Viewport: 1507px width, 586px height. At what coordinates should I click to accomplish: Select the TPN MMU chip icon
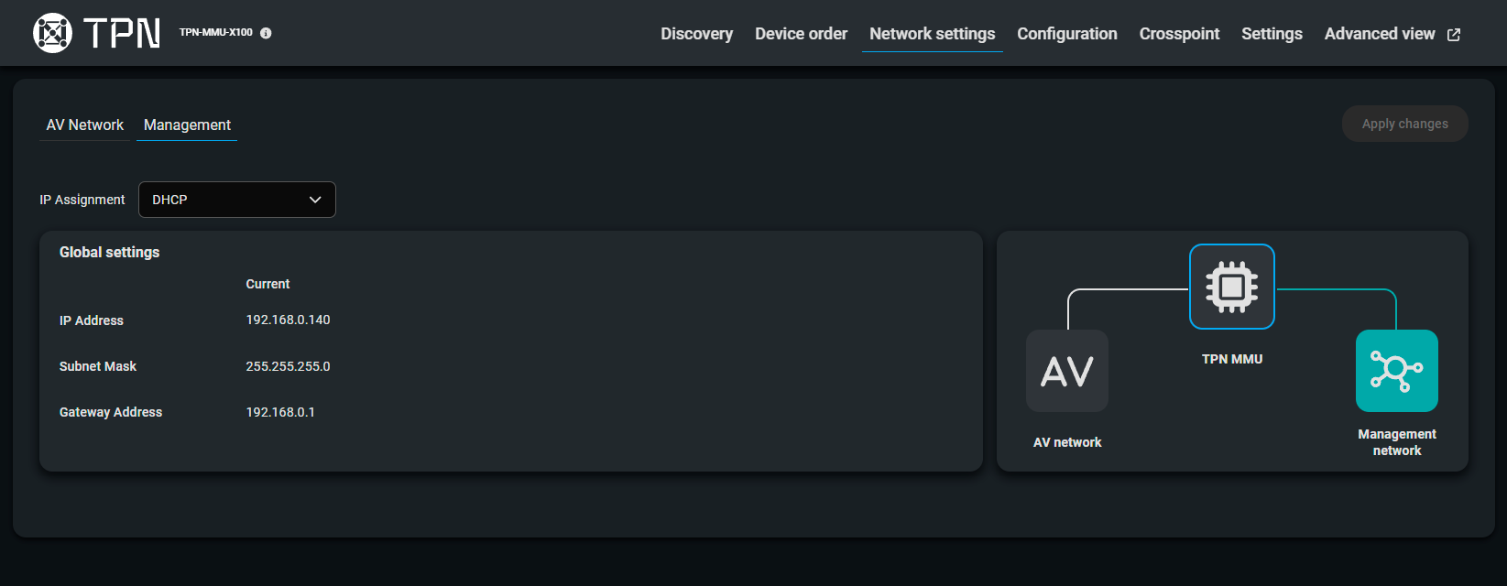(1232, 287)
